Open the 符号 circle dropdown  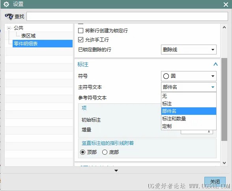189,76
